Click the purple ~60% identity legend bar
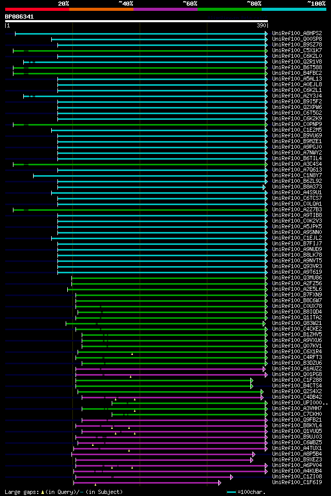Image resolution: width=331 pixels, height=496 pixels. [165, 9]
